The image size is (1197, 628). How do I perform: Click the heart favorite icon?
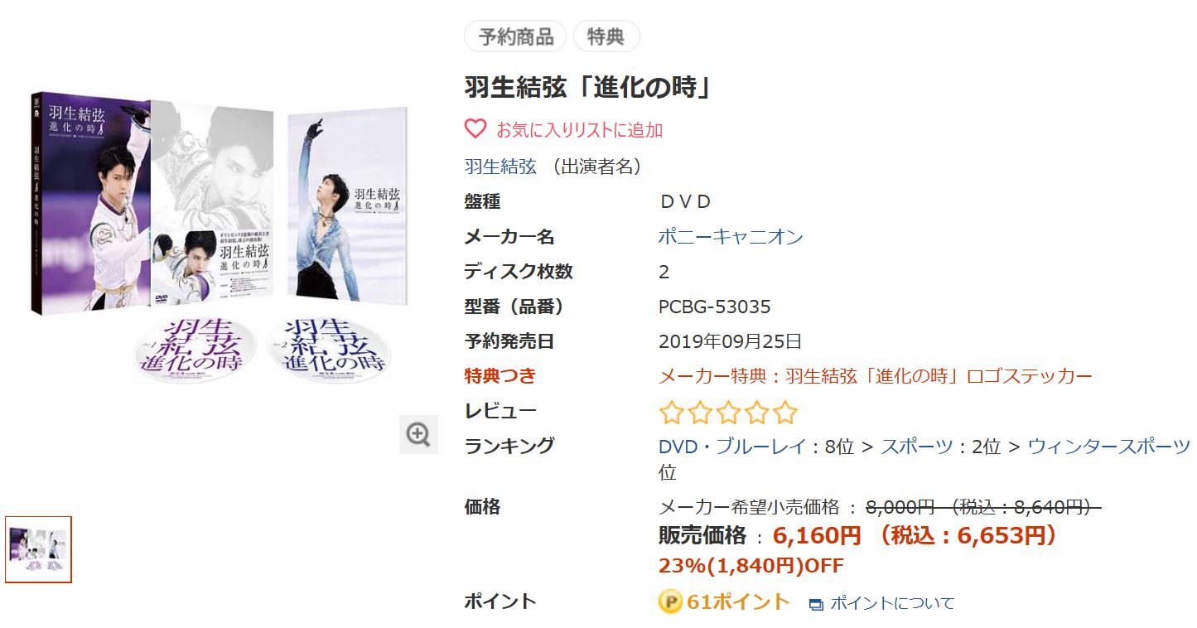(475, 129)
